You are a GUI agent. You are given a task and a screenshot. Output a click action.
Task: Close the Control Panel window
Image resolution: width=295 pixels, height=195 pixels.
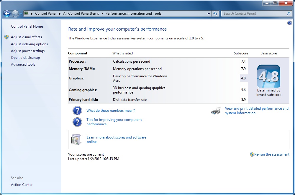pyautogui.click(x=286, y=3)
